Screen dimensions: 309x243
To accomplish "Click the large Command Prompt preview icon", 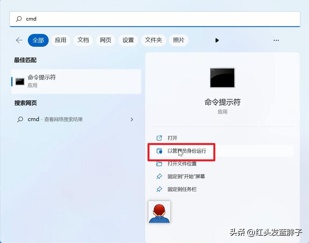I will [222, 77].
